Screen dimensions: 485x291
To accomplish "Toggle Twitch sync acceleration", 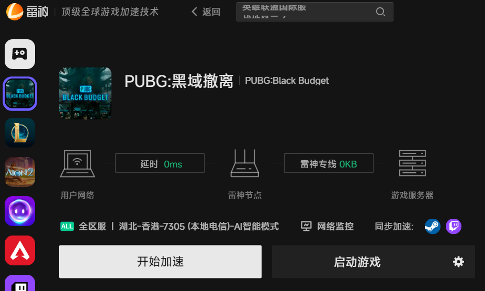I will (454, 226).
